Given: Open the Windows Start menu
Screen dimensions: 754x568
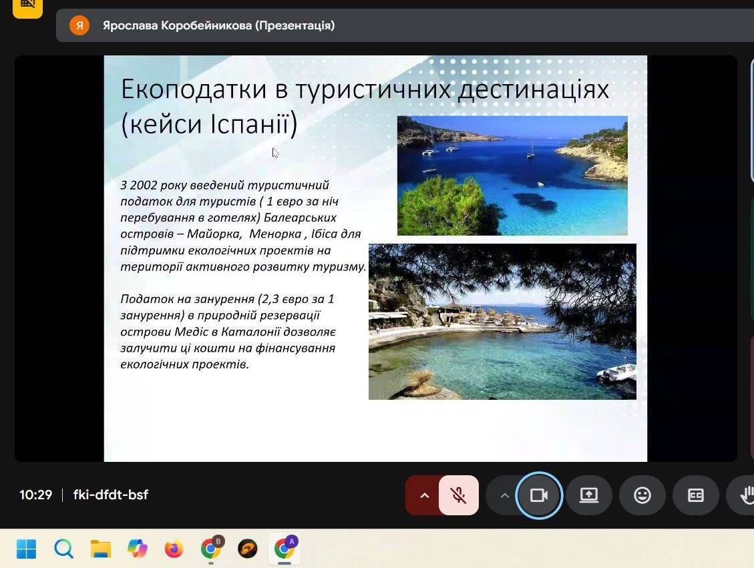Looking at the screenshot, I should 26,549.
